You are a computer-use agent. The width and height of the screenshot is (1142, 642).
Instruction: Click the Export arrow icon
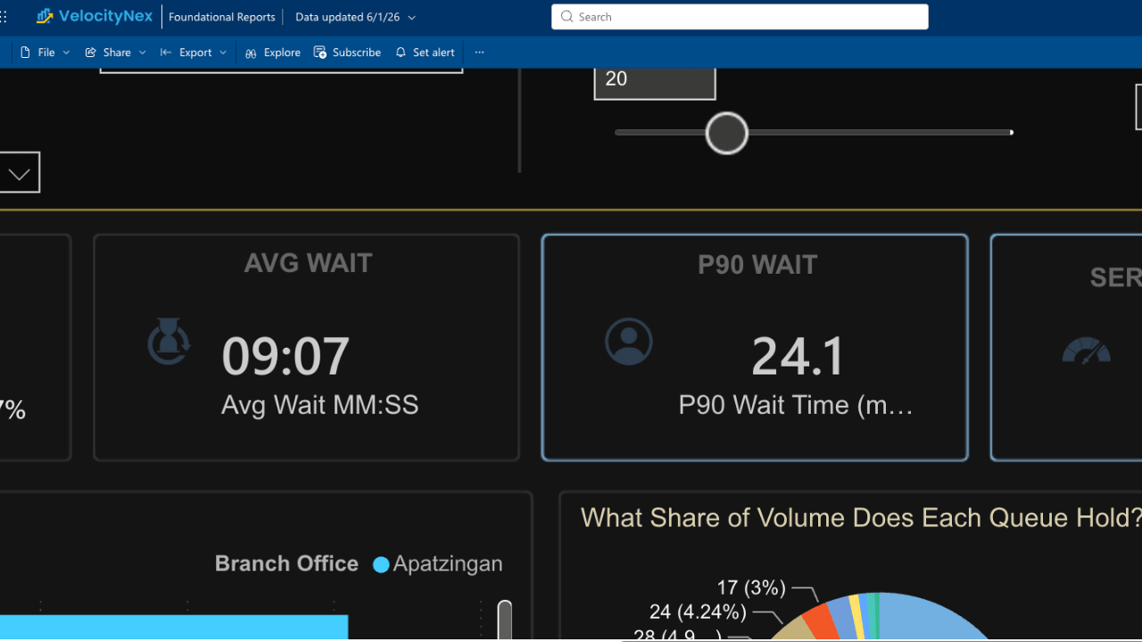166,53
